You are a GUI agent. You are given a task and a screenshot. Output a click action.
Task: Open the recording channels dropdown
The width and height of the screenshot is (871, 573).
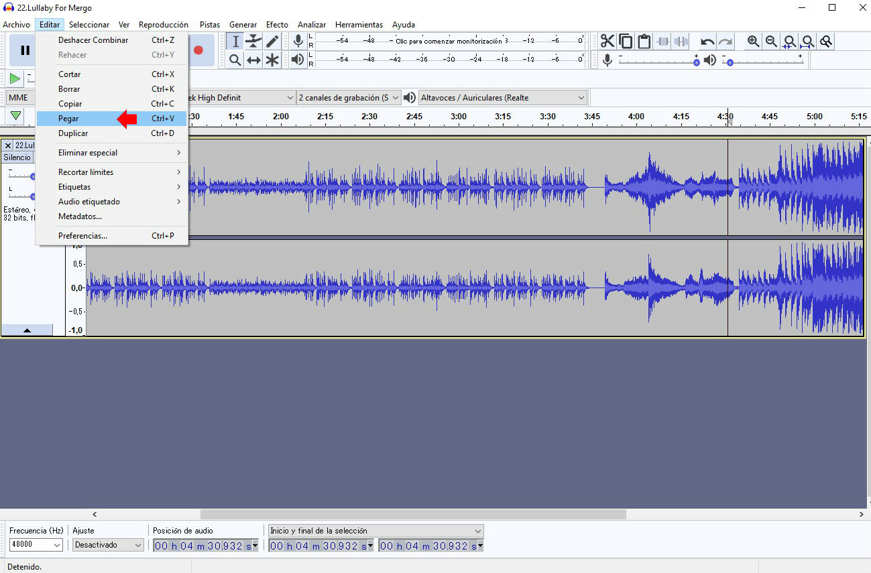349,98
